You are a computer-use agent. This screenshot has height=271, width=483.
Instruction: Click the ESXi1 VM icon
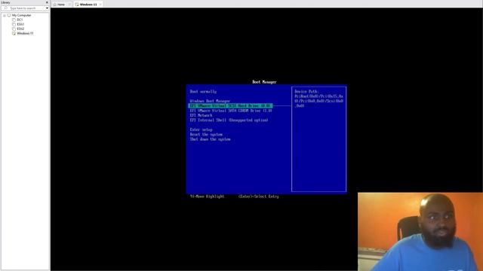pyautogui.click(x=14, y=24)
